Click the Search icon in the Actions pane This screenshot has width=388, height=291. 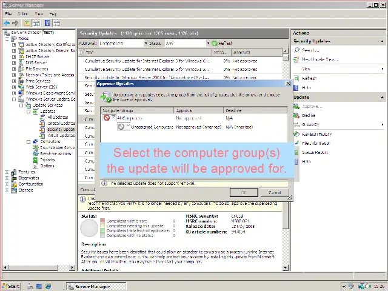click(296, 50)
